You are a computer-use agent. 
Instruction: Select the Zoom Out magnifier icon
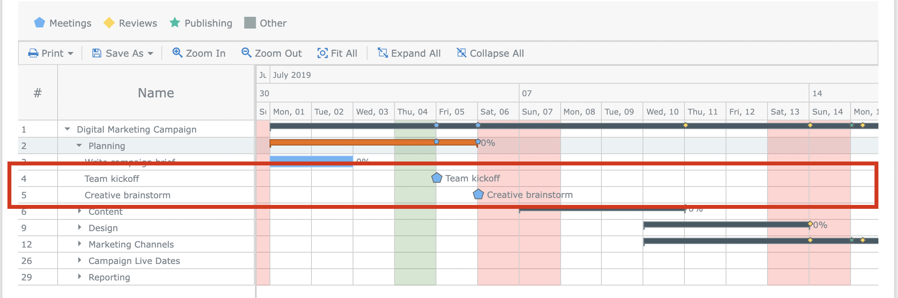(246, 53)
